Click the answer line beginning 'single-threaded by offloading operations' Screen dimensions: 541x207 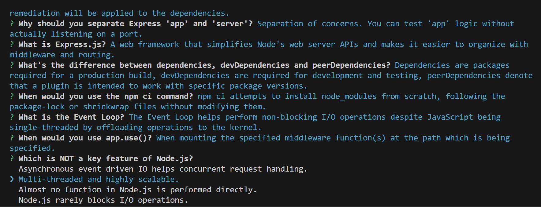(135, 128)
